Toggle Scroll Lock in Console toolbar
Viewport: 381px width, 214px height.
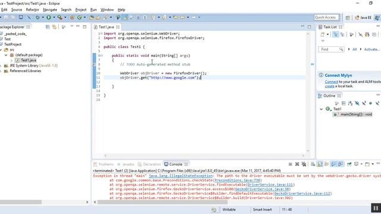click(x=320, y=164)
